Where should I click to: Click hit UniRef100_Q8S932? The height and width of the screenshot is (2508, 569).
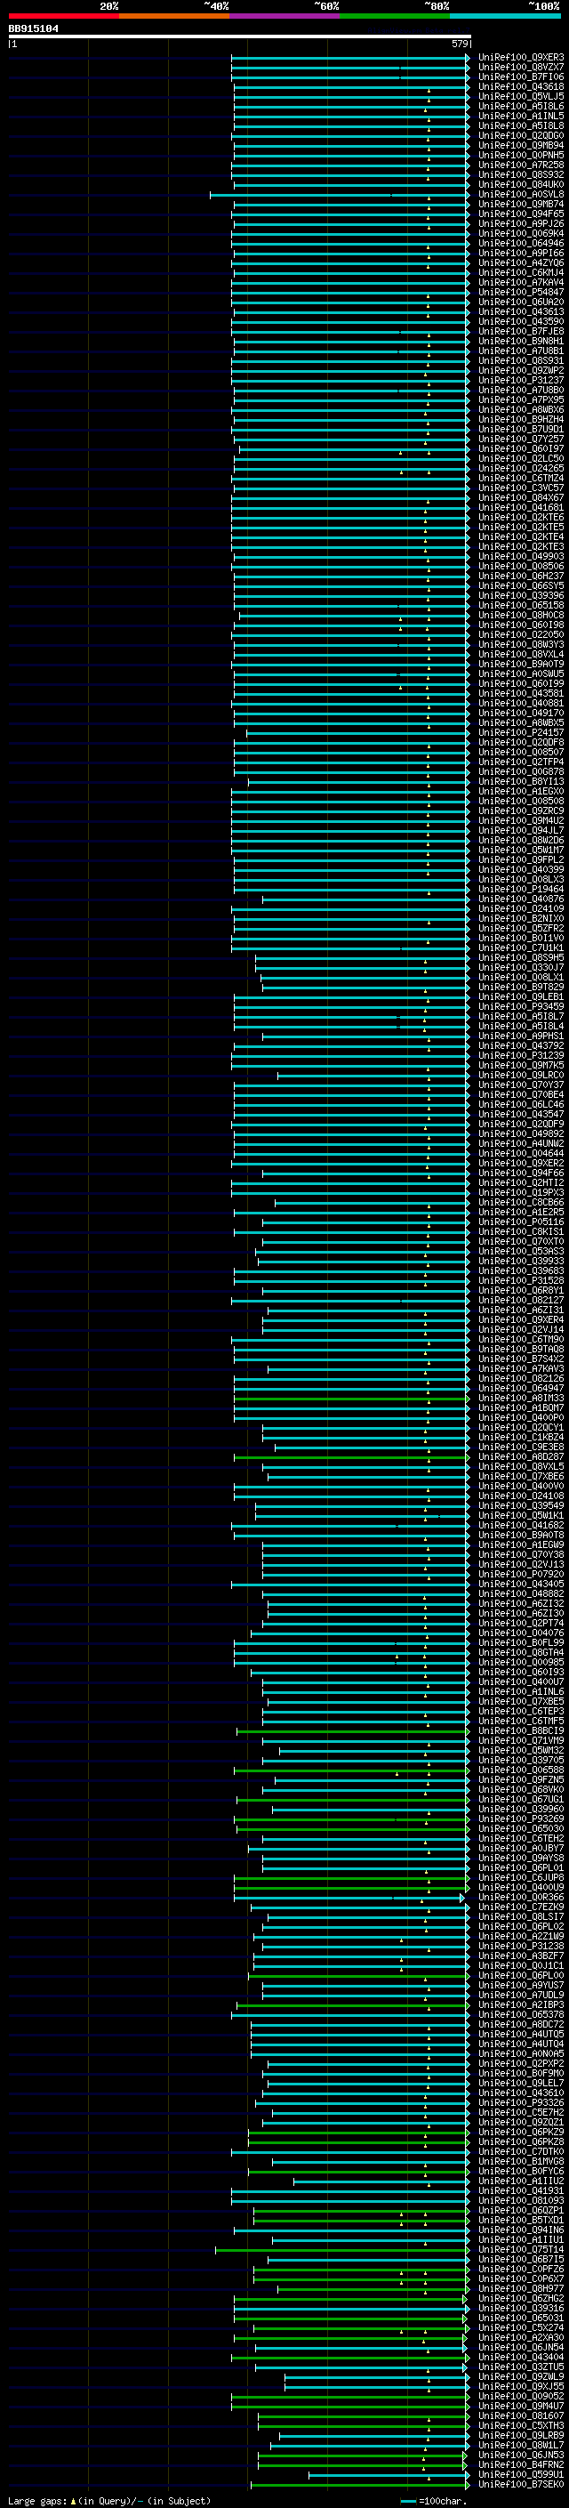pyautogui.click(x=520, y=174)
